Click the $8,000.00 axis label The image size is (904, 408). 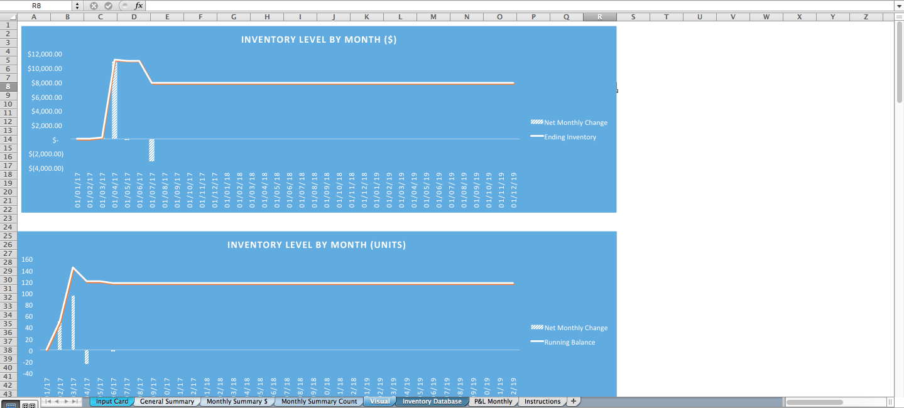(47, 83)
